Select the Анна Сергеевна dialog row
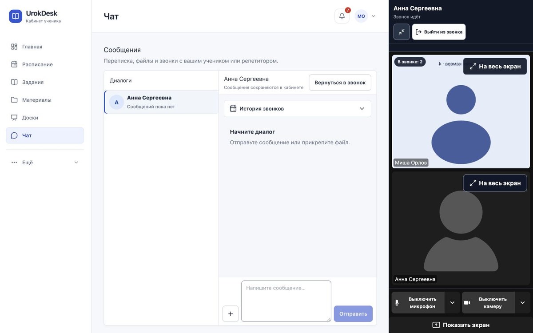 point(161,102)
